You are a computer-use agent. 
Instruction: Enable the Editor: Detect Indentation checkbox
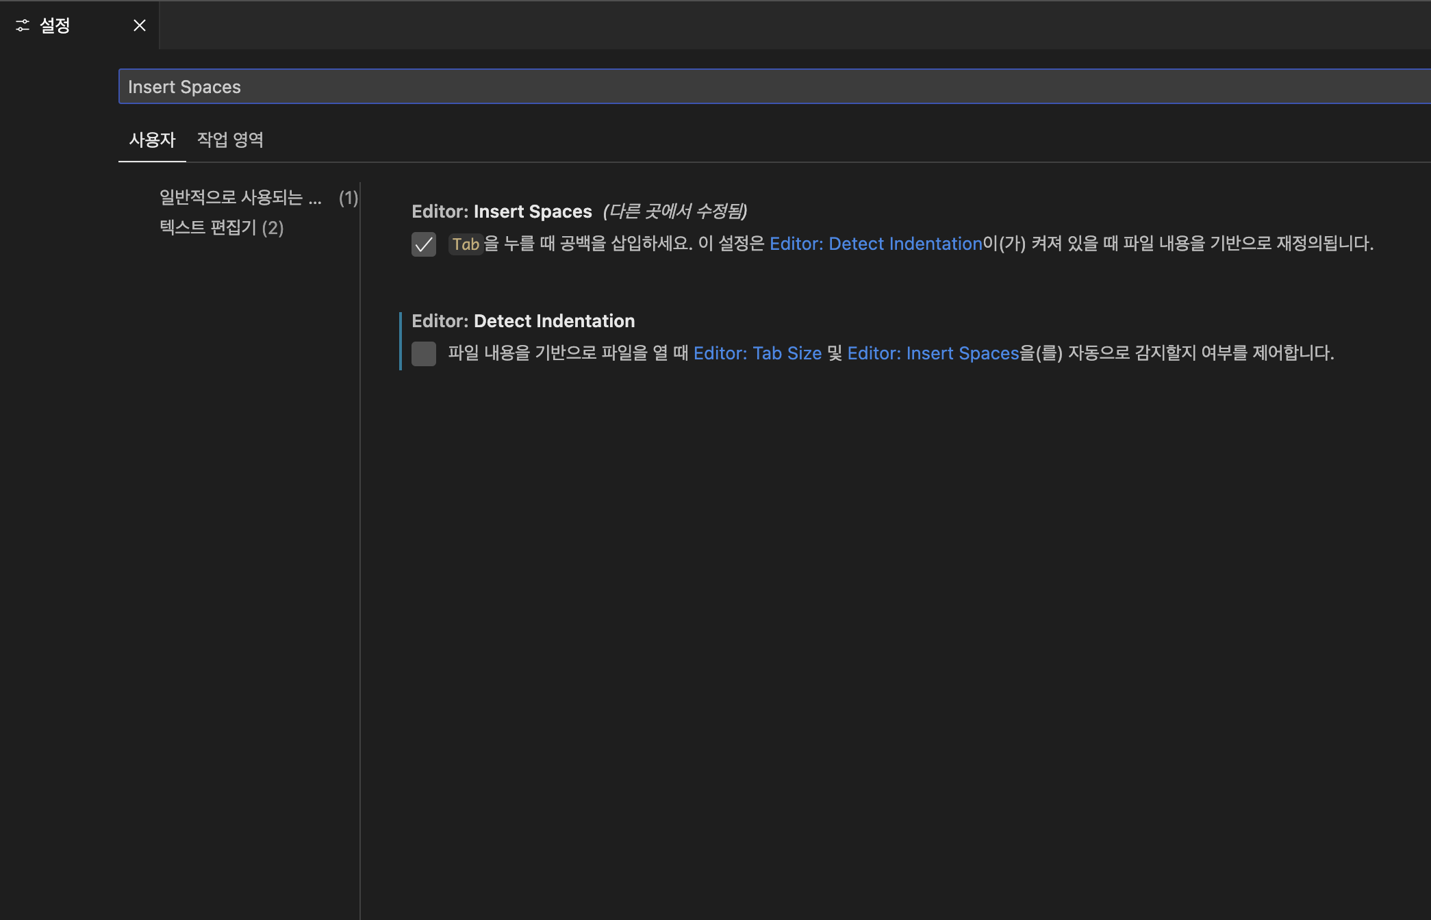click(424, 354)
